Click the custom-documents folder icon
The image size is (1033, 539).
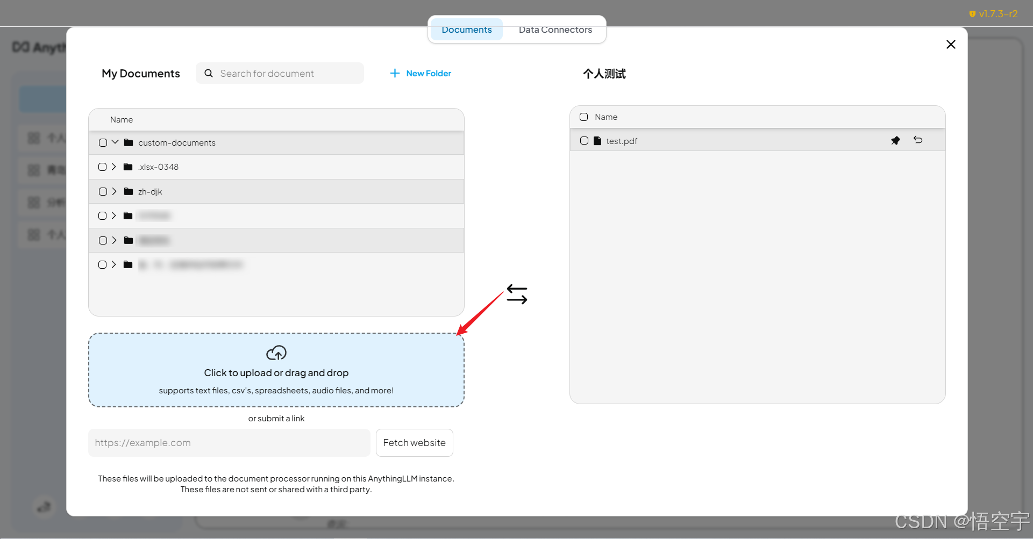pyautogui.click(x=129, y=142)
